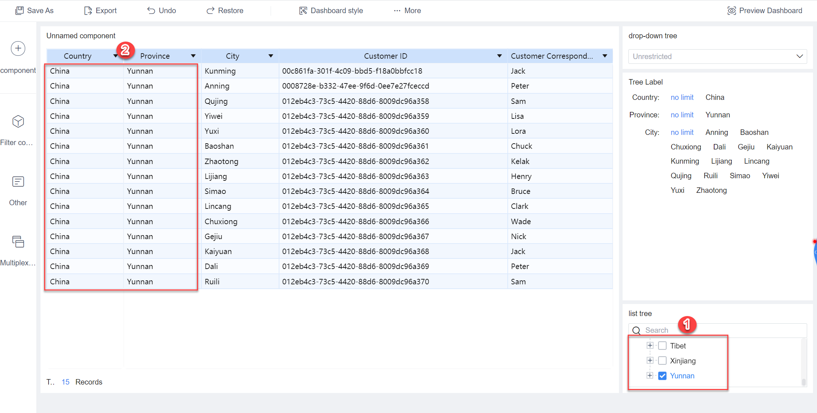Check the Xinjiang checkbox
Image resolution: width=817 pixels, height=413 pixels.
(662, 361)
